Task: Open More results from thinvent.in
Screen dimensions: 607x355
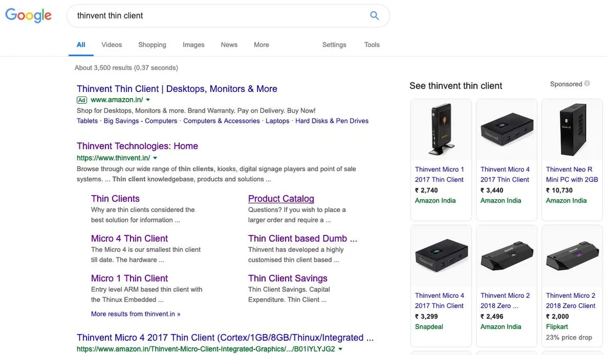Action: click(135, 314)
